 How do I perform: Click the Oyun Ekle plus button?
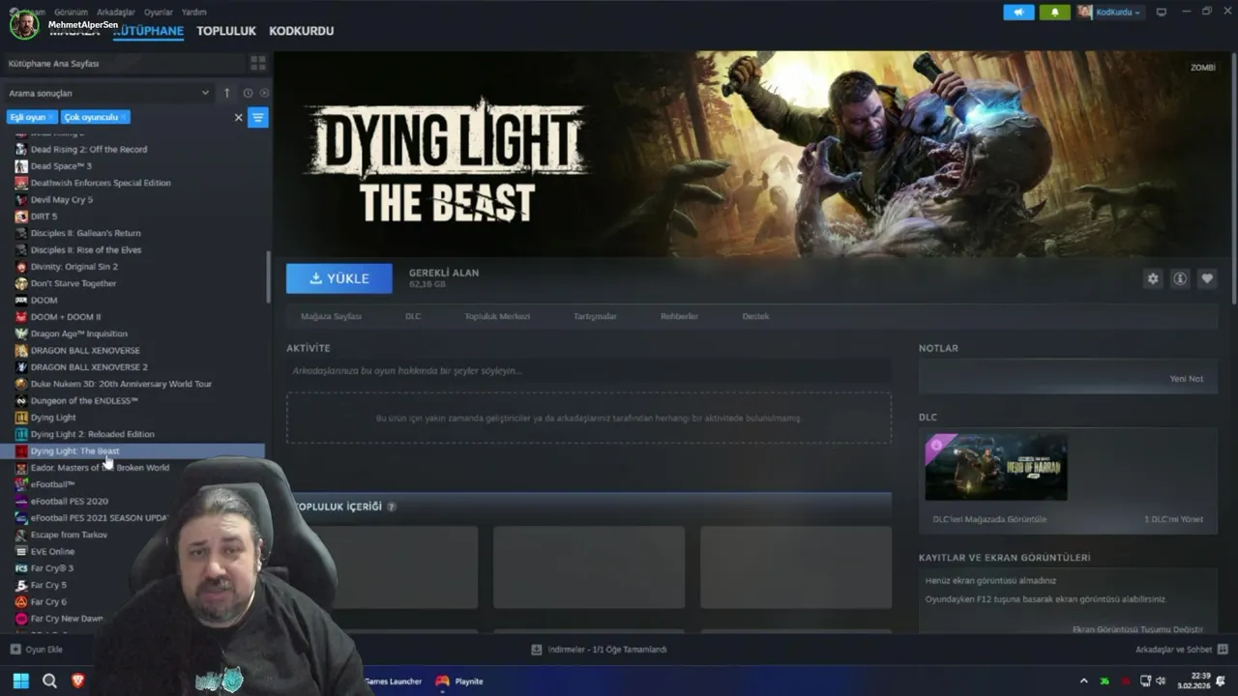tap(15, 650)
